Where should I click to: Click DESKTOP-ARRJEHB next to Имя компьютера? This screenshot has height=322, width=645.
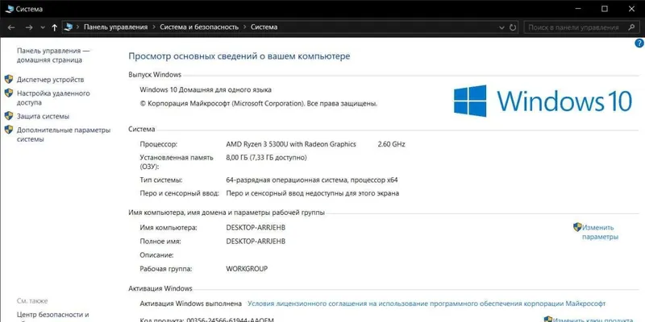pos(256,228)
